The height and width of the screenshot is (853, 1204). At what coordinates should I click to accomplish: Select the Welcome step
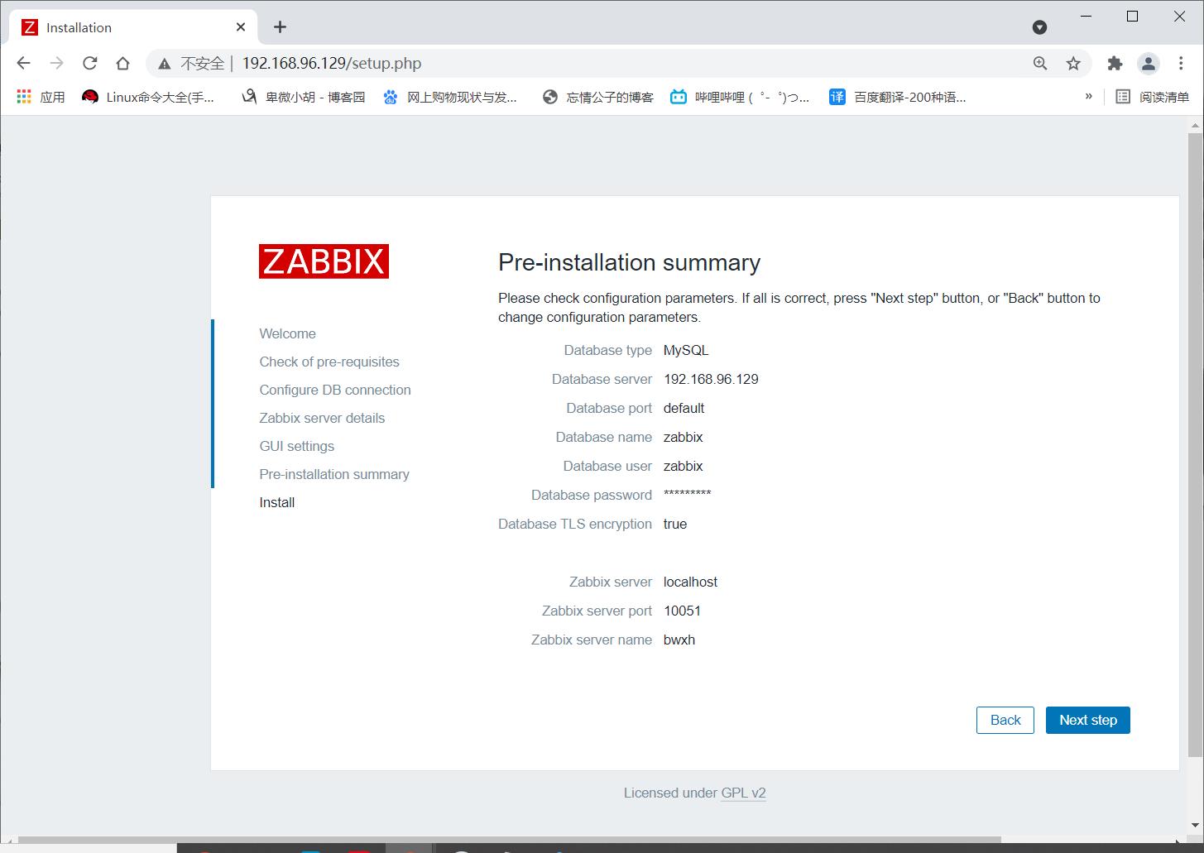(287, 333)
